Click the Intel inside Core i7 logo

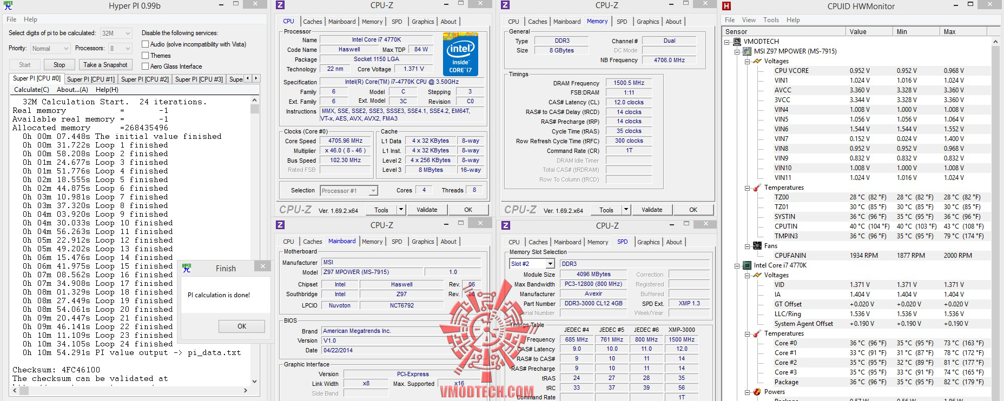pos(460,55)
